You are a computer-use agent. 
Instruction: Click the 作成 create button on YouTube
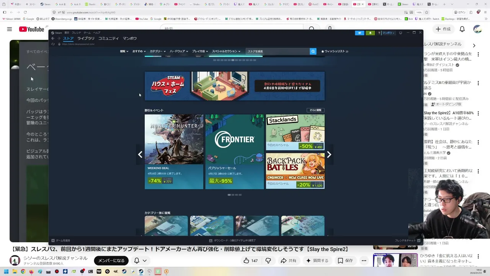pyautogui.click(x=443, y=29)
